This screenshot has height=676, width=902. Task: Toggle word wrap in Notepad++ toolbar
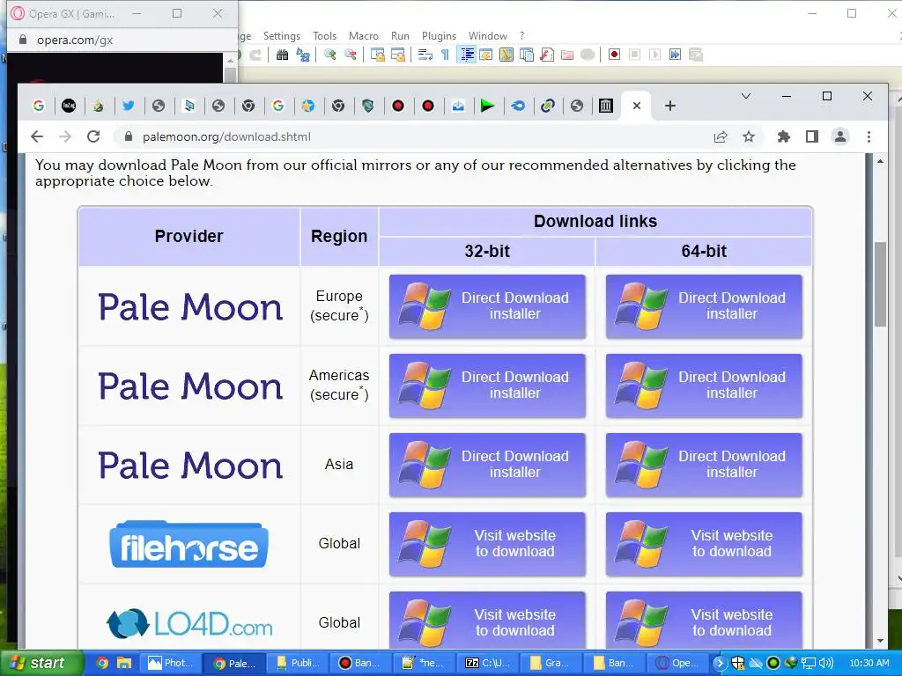(425, 55)
